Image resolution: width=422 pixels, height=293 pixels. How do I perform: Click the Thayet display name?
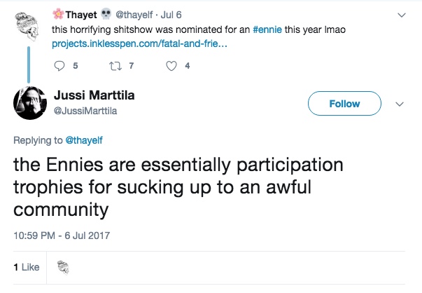(x=83, y=15)
